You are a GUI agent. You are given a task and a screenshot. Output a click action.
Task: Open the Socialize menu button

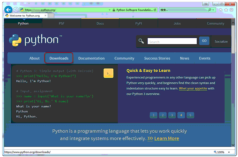[221, 41]
